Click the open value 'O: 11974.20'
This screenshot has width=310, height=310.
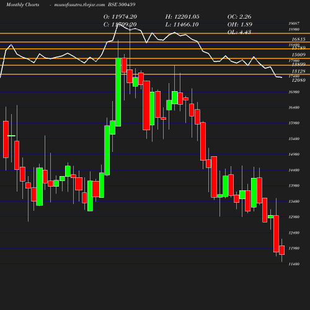pos(120,17)
